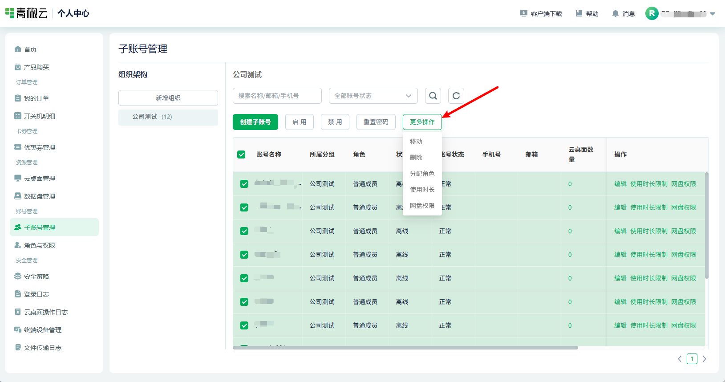Click the 文件传输日志 file icon
The width and height of the screenshot is (725, 382).
18,347
